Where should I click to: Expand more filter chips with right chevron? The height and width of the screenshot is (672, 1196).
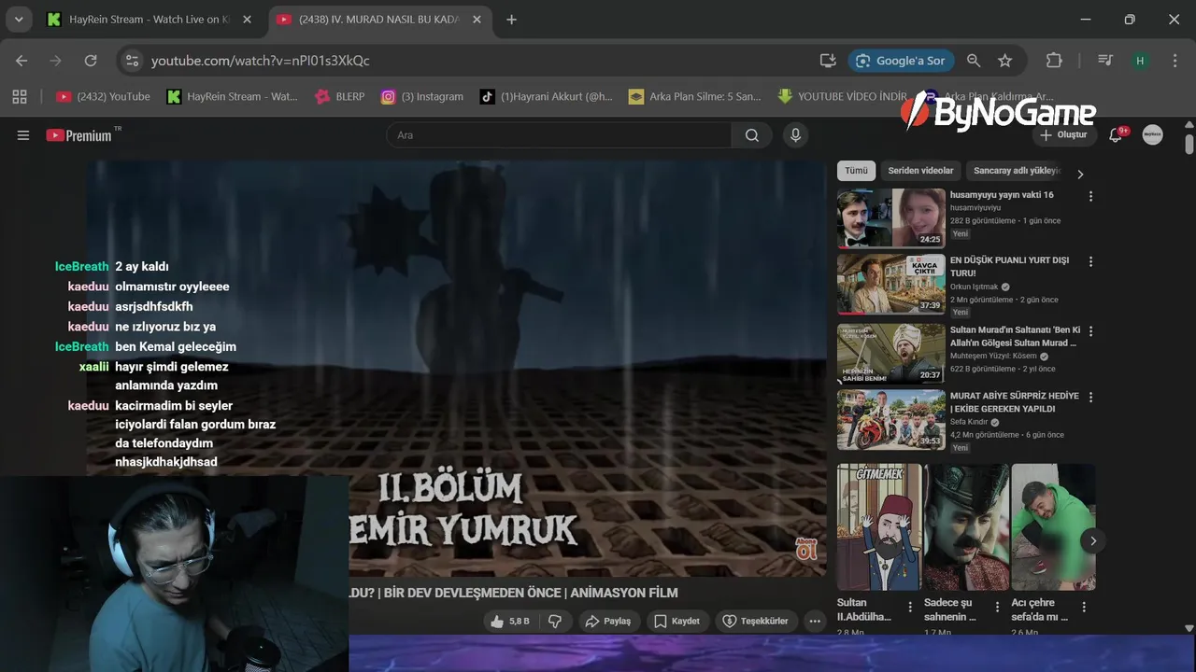1081,175
